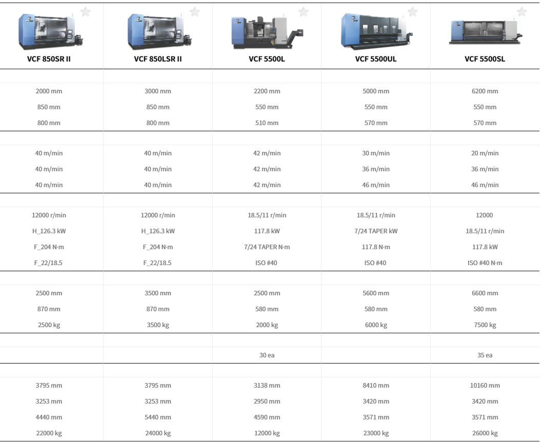The height and width of the screenshot is (443, 541).
Task: Click the VCF 850LSR II model name
Action: (158, 59)
